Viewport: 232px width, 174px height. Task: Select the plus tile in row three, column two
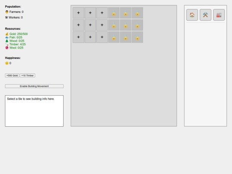tap(90, 37)
